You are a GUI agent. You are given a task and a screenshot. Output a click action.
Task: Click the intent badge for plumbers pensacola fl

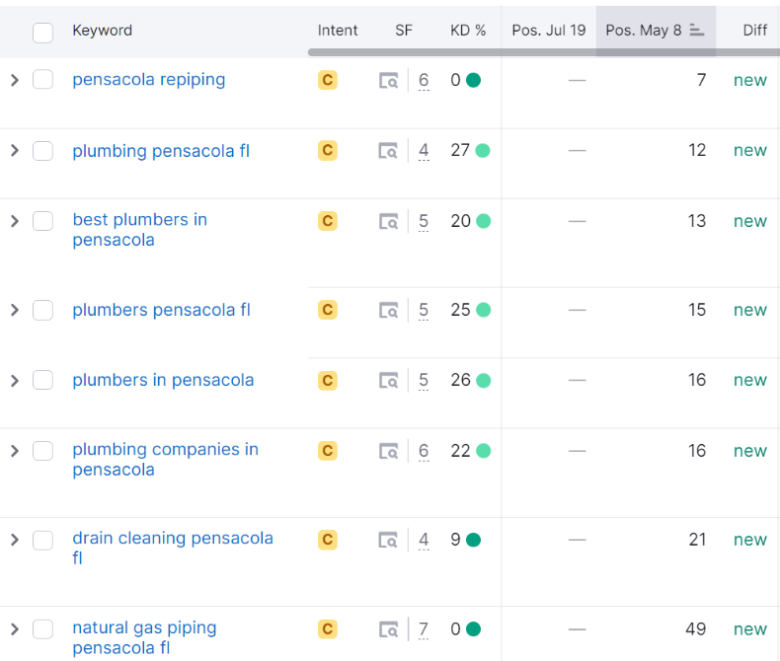click(328, 310)
